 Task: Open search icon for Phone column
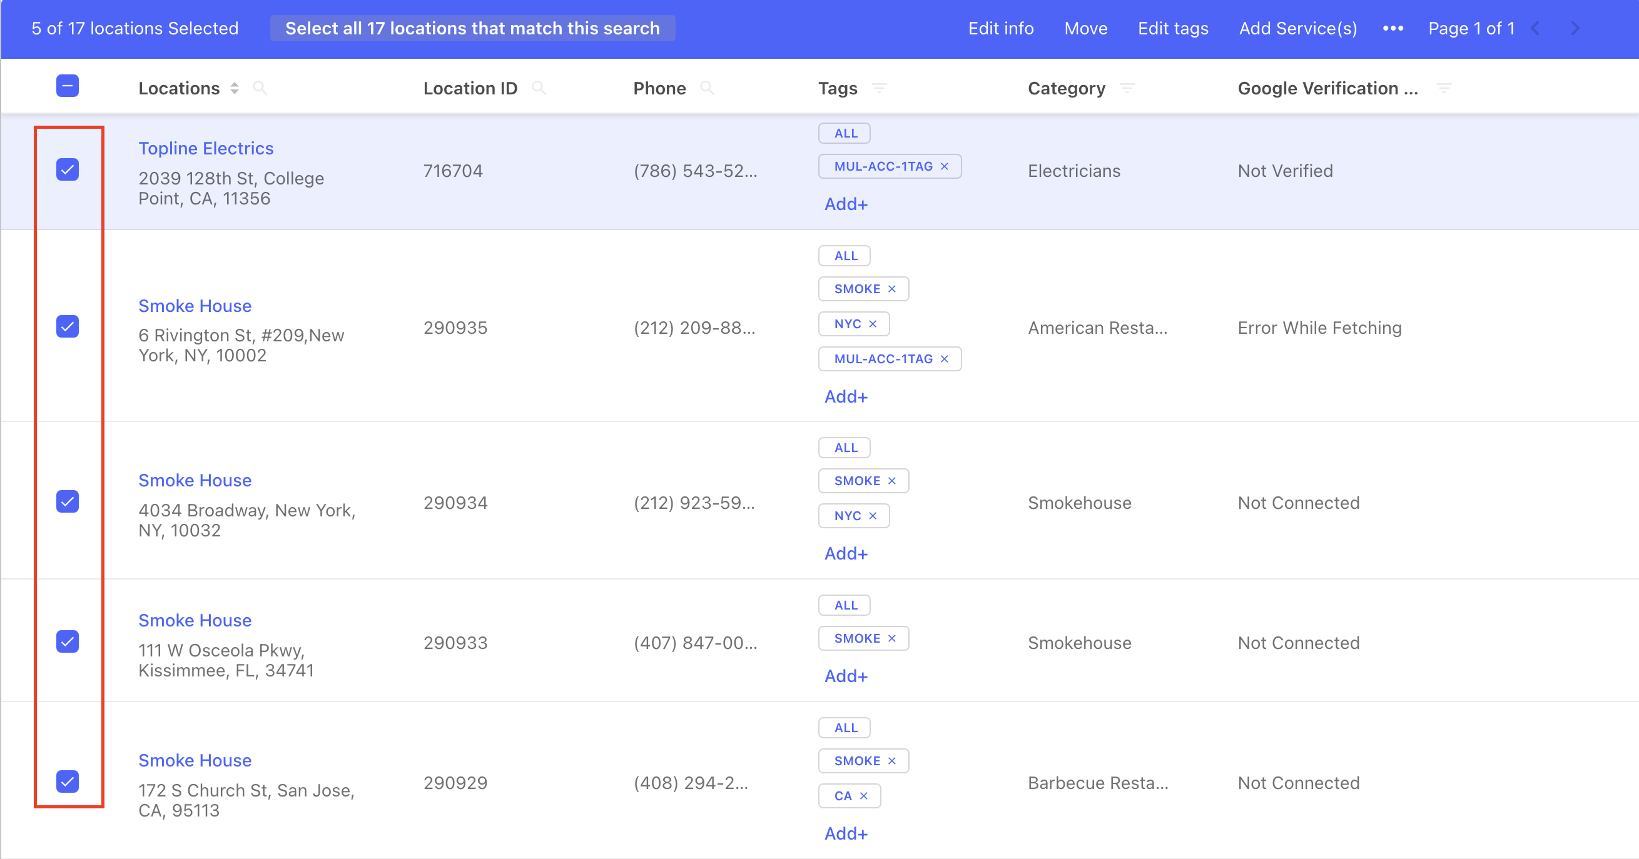706,88
